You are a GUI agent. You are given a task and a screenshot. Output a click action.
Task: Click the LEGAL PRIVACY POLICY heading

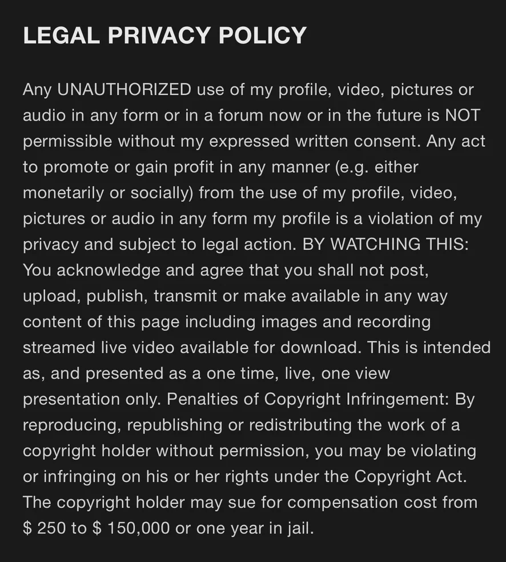click(164, 36)
